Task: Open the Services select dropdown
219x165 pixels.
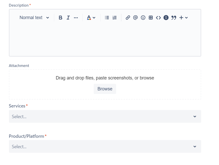Action: coord(105,116)
